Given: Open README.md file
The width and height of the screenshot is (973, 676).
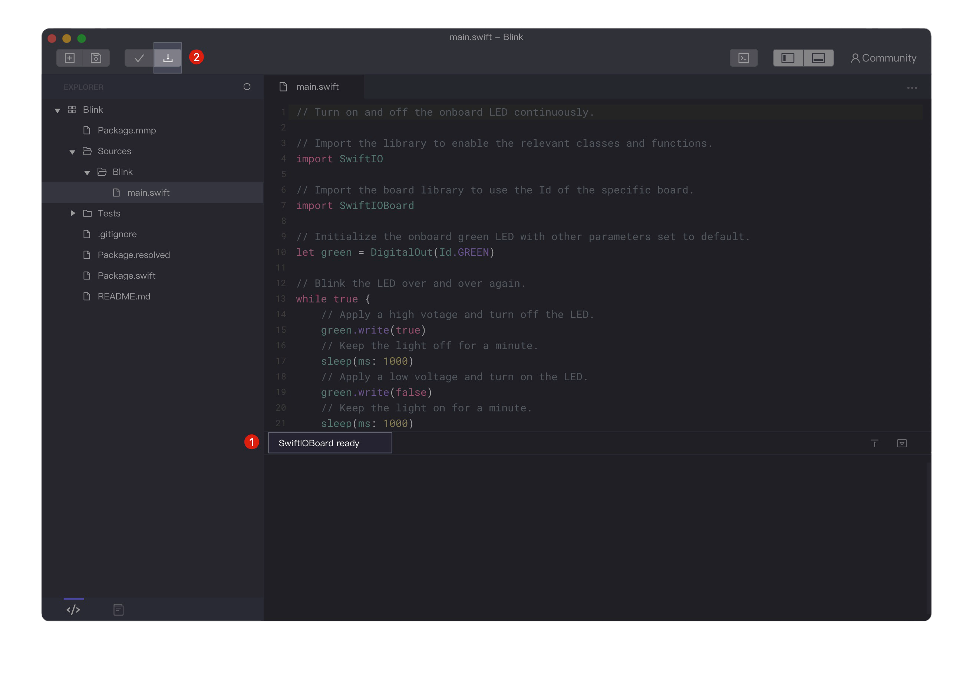Looking at the screenshot, I should 124,296.
